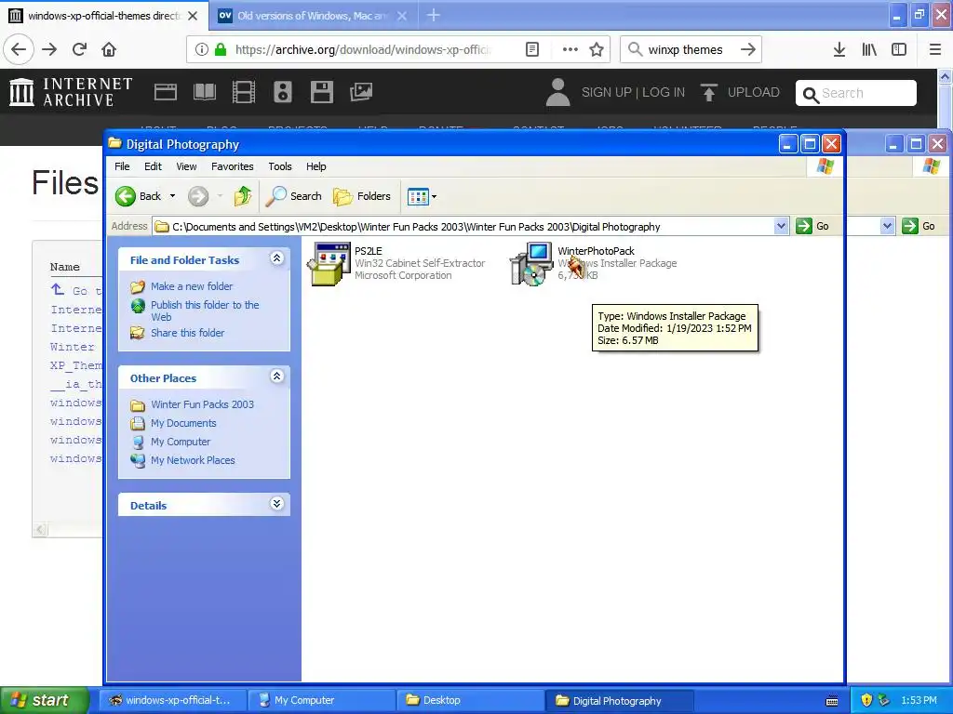Click the Firefox home icon
The height and width of the screenshot is (714, 953).
pyautogui.click(x=109, y=49)
